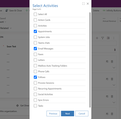Screen dimensions: 121x119
Task: Click the Annual Revenue header field
Action: tap(109, 20)
